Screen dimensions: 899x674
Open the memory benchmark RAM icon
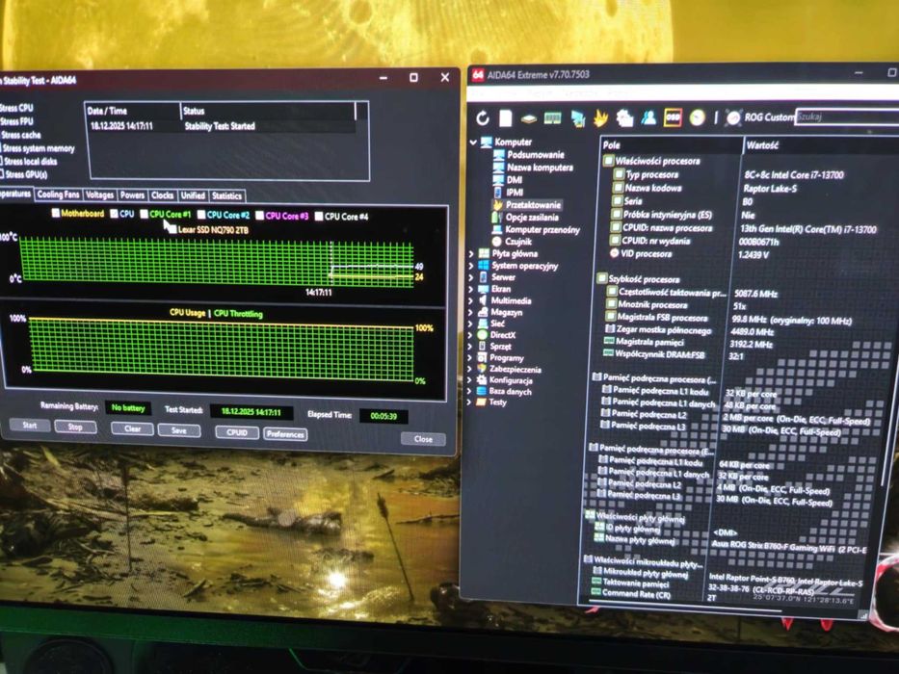[x=553, y=118]
